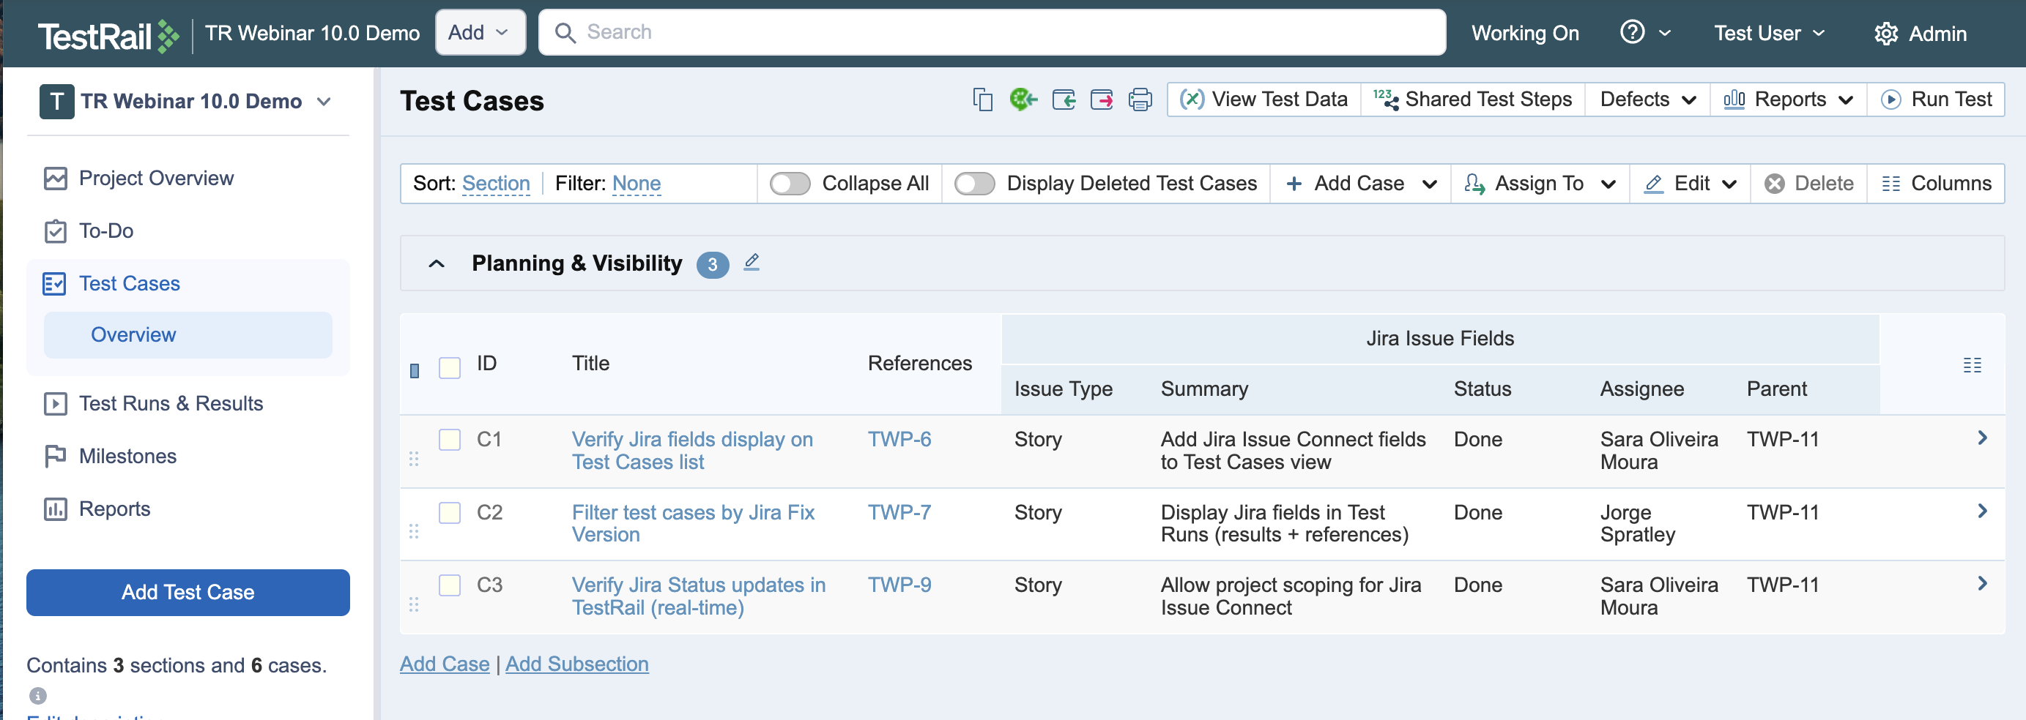Image resolution: width=2026 pixels, height=720 pixels.
Task: Click the Add Case link below table
Action: pos(445,664)
